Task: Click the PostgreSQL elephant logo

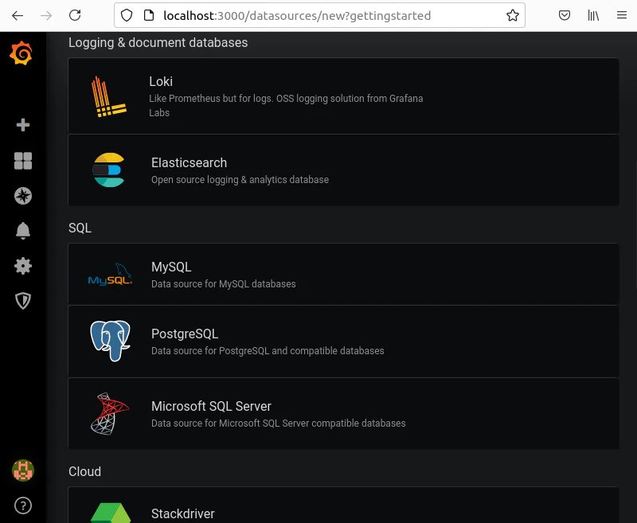Action: 110,341
